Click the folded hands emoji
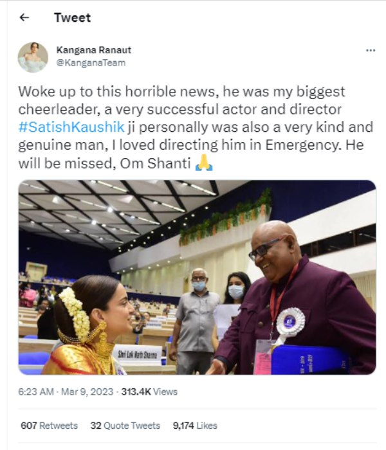 [204, 163]
